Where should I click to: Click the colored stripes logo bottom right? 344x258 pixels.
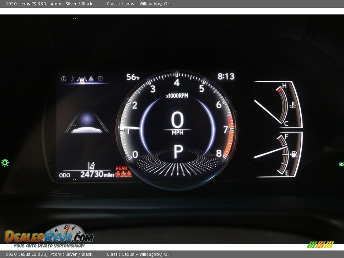320,245
